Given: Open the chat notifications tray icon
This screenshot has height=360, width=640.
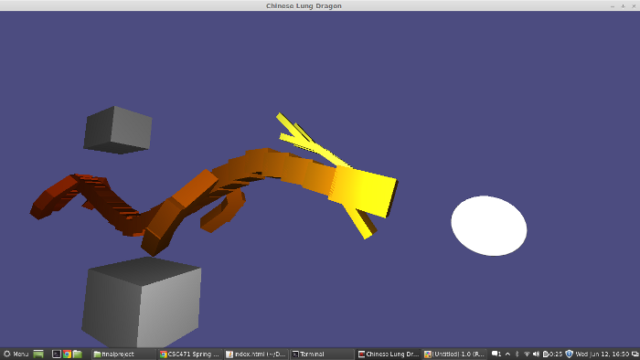Looking at the screenshot, I should (496, 354).
